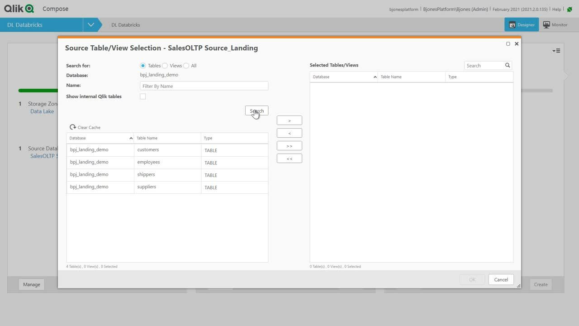Image resolution: width=579 pixels, height=326 pixels.
Task: Click the magnifier icon in Selected Tables search
Action: tap(508, 65)
